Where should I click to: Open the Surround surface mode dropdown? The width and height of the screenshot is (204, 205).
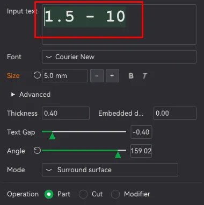pyautogui.click(x=110, y=169)
